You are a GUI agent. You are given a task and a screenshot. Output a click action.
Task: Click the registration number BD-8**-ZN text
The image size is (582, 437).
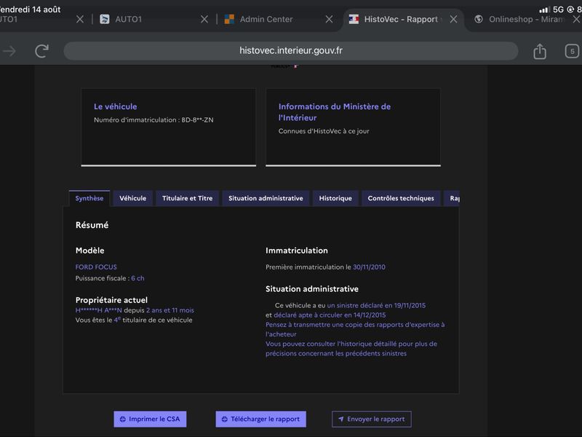click(x=197, y=120)
